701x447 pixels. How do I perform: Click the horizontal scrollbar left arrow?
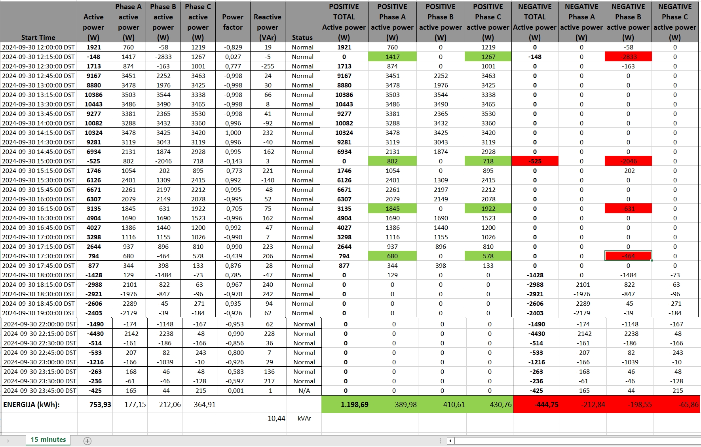tap(450, 441)
